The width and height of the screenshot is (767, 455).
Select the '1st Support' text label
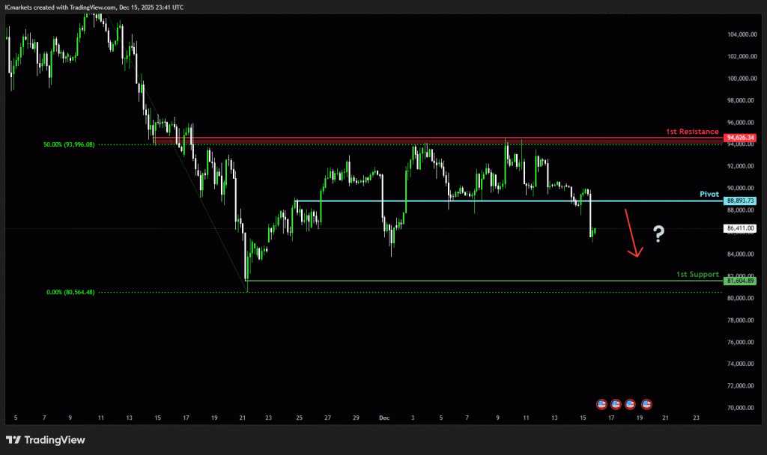[x=697, y=275]
